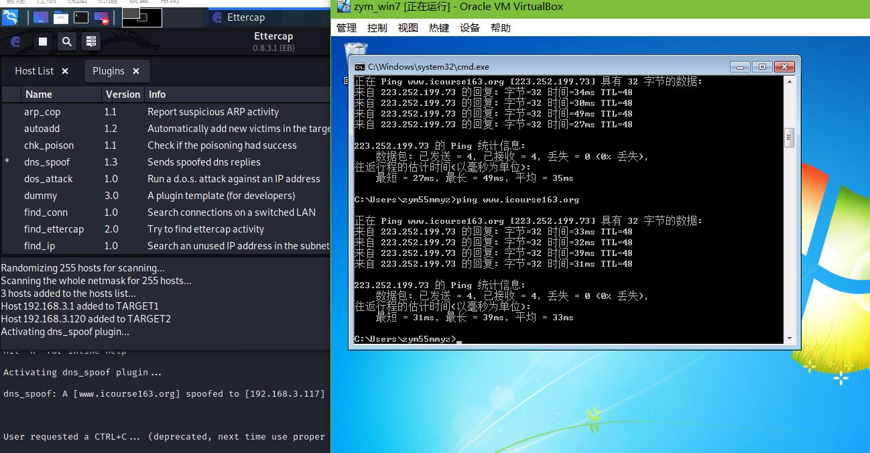
Task: Open the file manager folder icon in panel
Action: pos(60,17)
